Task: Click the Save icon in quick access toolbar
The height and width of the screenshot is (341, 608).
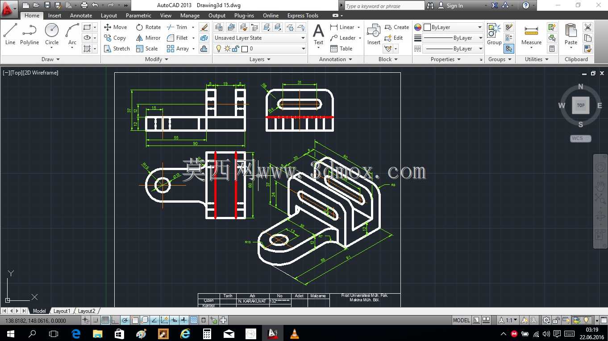Action: 47,5
